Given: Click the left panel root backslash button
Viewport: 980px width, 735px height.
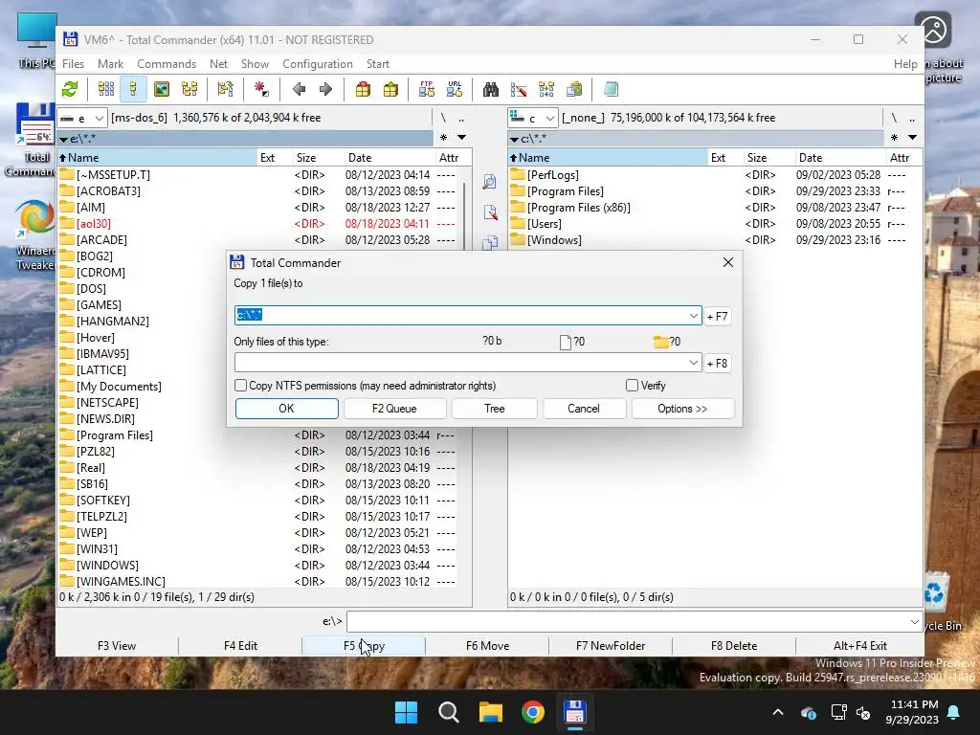Looking at the screenshot, I should coord(443,118).
